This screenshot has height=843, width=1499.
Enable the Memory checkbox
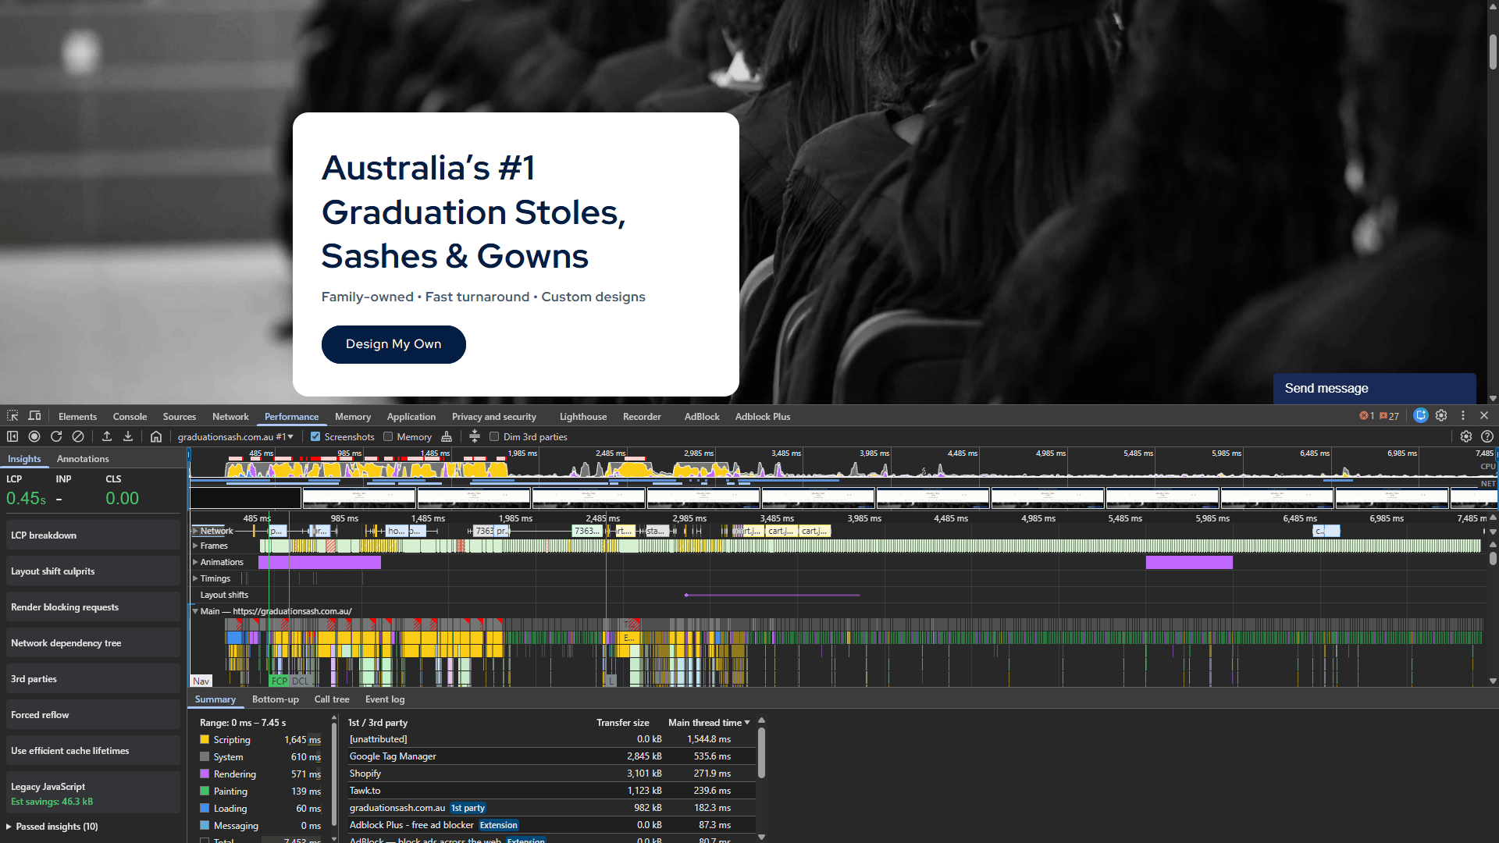(x=388, y=436)
